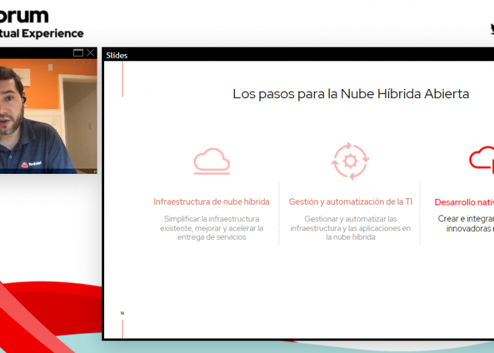Click the Slides panel title bar
Viewport: 494px width, 353px height.
point(298,55)
